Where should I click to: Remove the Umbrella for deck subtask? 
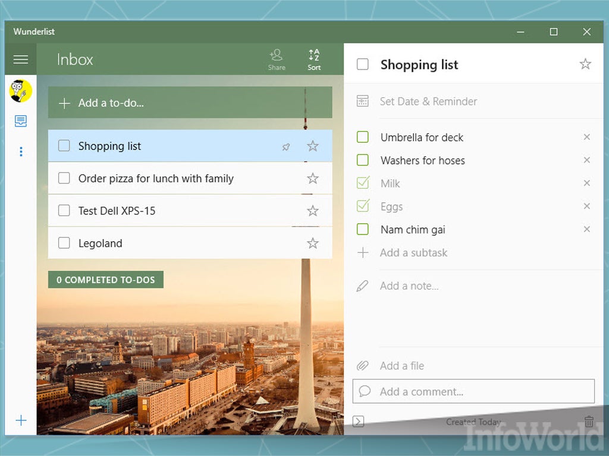point(587,137)
